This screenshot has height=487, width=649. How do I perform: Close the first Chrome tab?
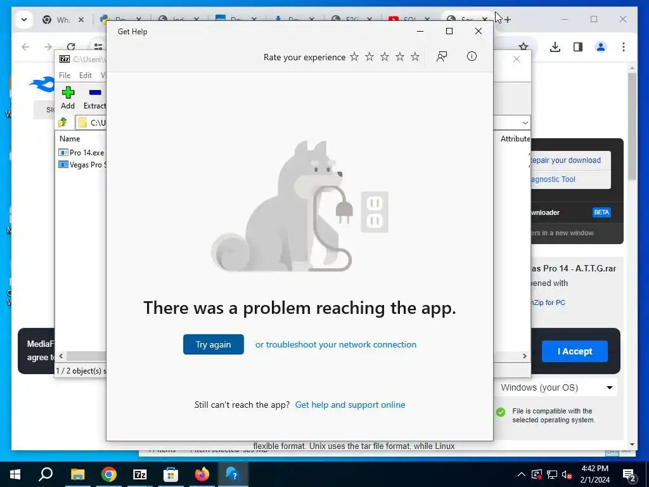click(x=81, y=20)
